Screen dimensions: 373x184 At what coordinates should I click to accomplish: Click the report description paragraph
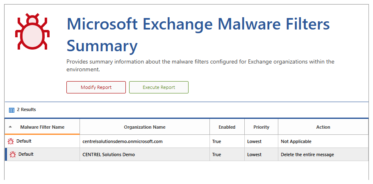point(200,66)
